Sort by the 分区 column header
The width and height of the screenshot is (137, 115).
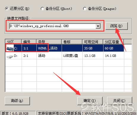click(x=13, y=42)
